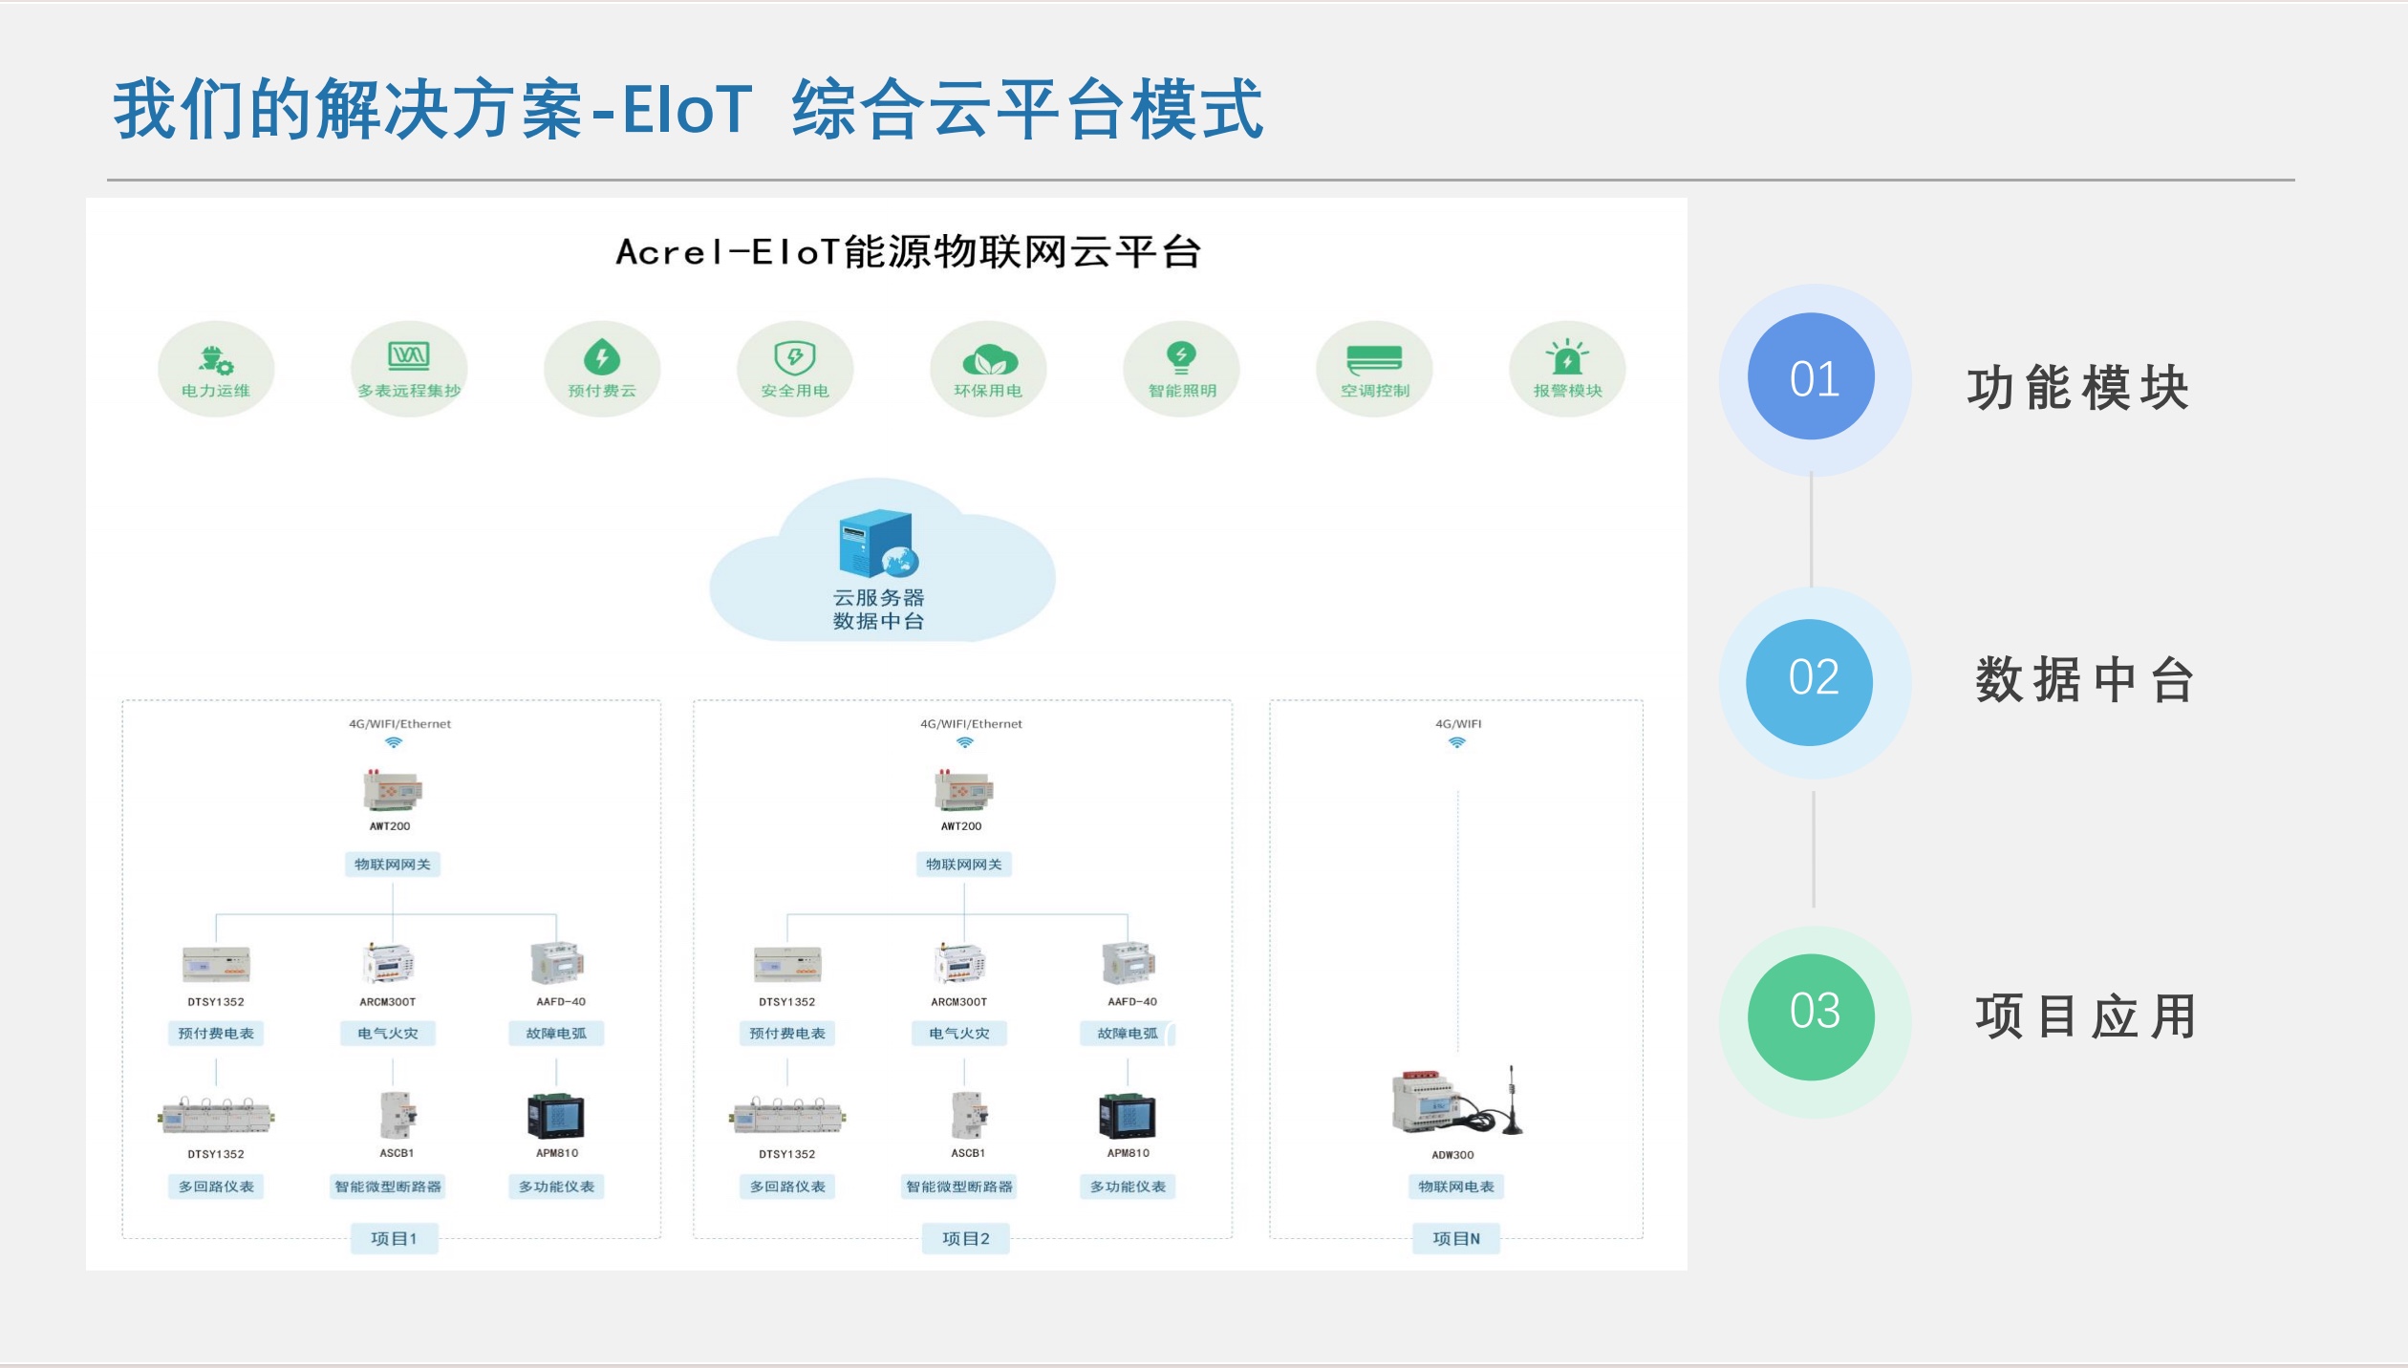Click the WiFi icon under 4G/WIFI in 项目N
Screen dimensions: 2408x1368
tap(1457, 742)
